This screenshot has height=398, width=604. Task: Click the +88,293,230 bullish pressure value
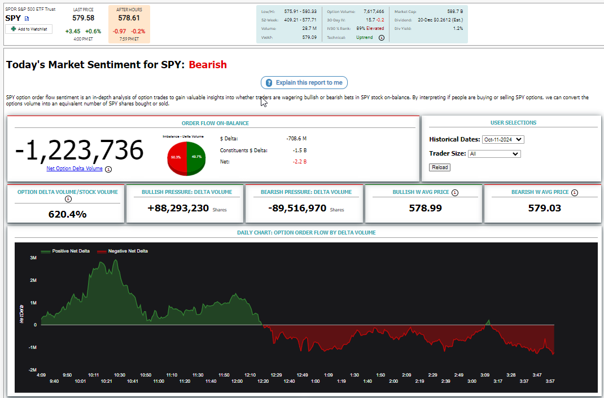(178, 209)
